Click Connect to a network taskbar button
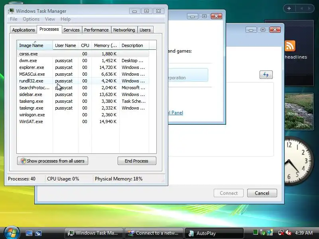Image resolution: width=319 pixels, height=239 pixels. 154,233
